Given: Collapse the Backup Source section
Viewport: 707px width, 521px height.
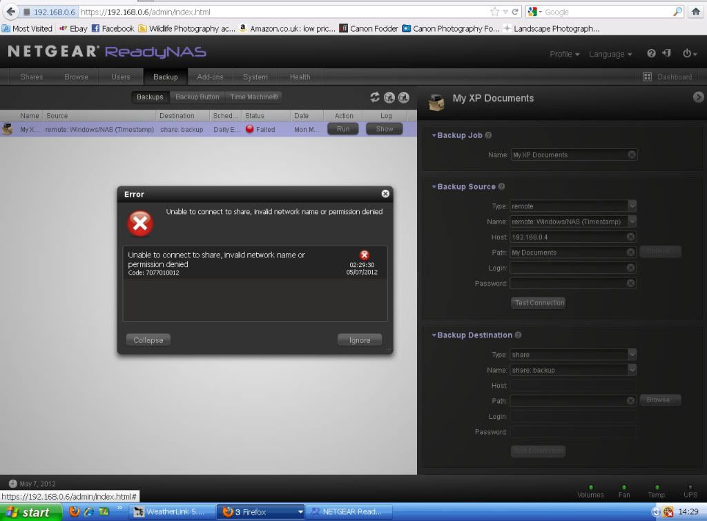Looking at the screenshot, I should tap(434, 186).
